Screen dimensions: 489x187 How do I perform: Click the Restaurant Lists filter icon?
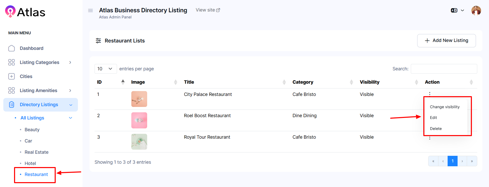[98, 41]
